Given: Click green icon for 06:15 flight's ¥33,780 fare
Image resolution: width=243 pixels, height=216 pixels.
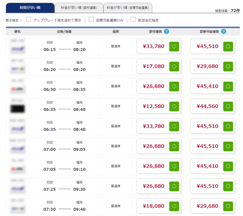Looking at the screenshot, I should [174, 46].
